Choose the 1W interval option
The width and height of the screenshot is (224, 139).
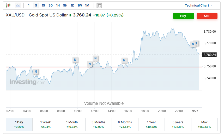(80, 5)
